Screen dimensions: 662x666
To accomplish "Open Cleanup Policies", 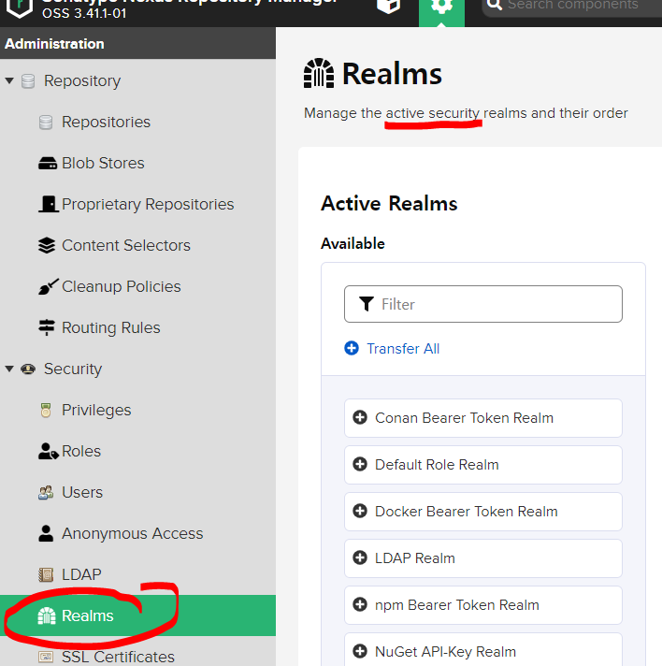I will coord(122,287).
